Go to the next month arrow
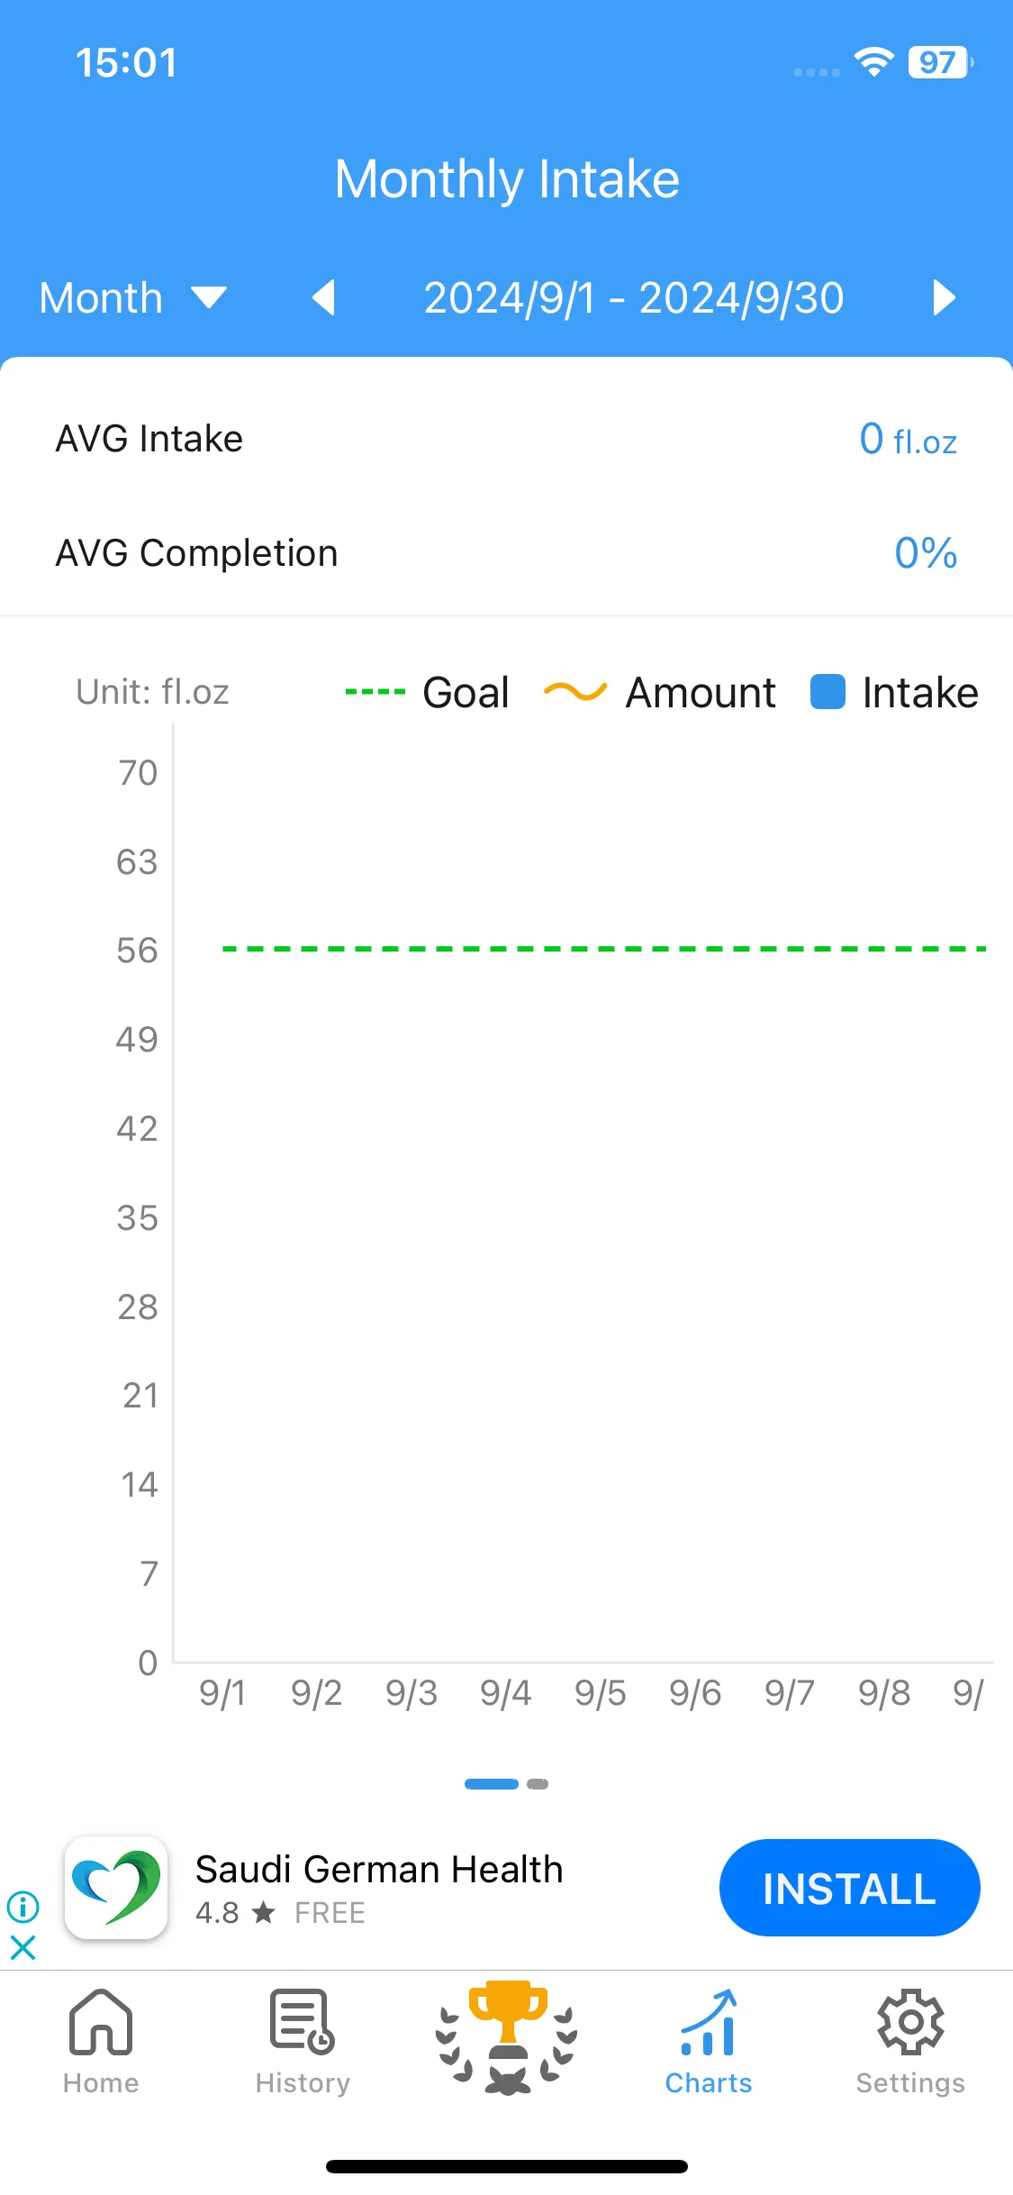The height and width of the screenshot is (2195, 1013). [943, 297]
